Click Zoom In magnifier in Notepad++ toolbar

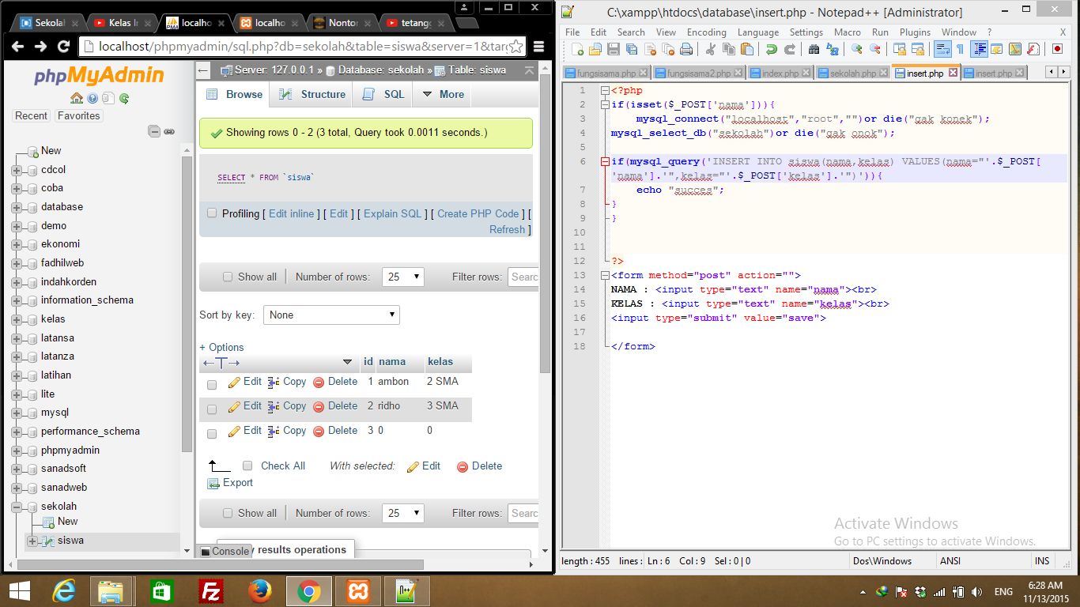[x=856, y=49]
